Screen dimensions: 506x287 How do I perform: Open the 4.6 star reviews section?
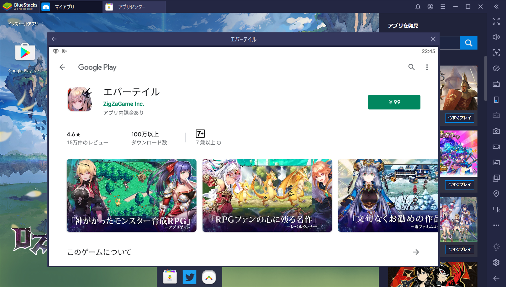click(x=87, y=138)
